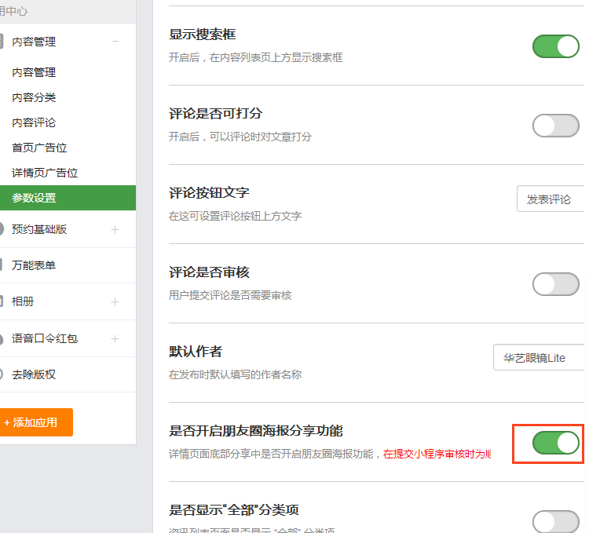589x533 pixels.
Task: Click the 内容管理 section icon in sidebar
Action: [2, 42]
